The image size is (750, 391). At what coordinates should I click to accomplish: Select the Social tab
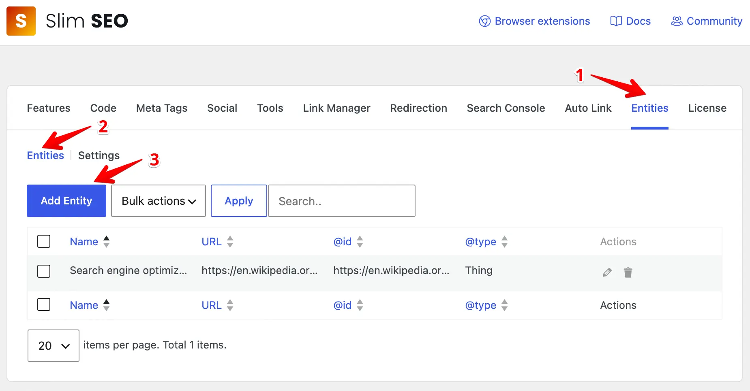click(222, 108)
